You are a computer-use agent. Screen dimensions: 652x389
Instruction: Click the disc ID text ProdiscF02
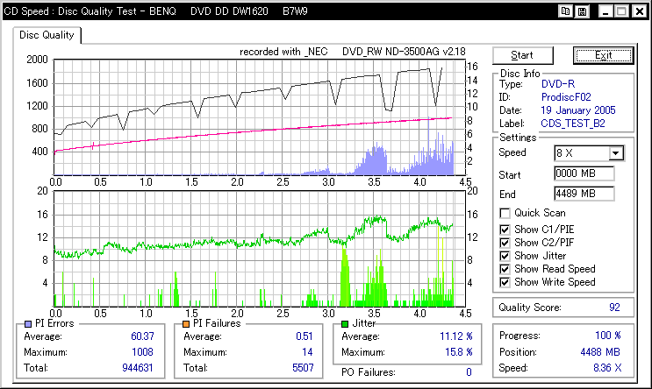[x=566, y=97]
